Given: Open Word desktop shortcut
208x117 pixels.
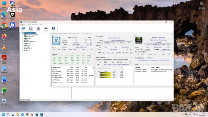Looking at the screenshot, I should [4, 80].
